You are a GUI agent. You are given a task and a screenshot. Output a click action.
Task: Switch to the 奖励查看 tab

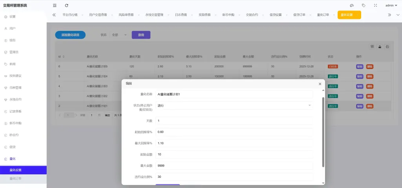pos(205,15)
